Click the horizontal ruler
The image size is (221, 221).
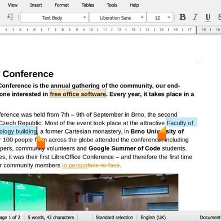pos(111,30)
